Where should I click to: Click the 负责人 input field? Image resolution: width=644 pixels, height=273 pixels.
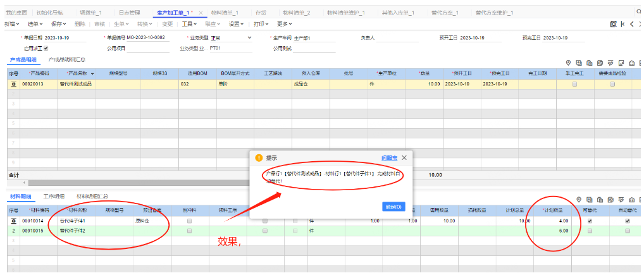coord(397,38)
